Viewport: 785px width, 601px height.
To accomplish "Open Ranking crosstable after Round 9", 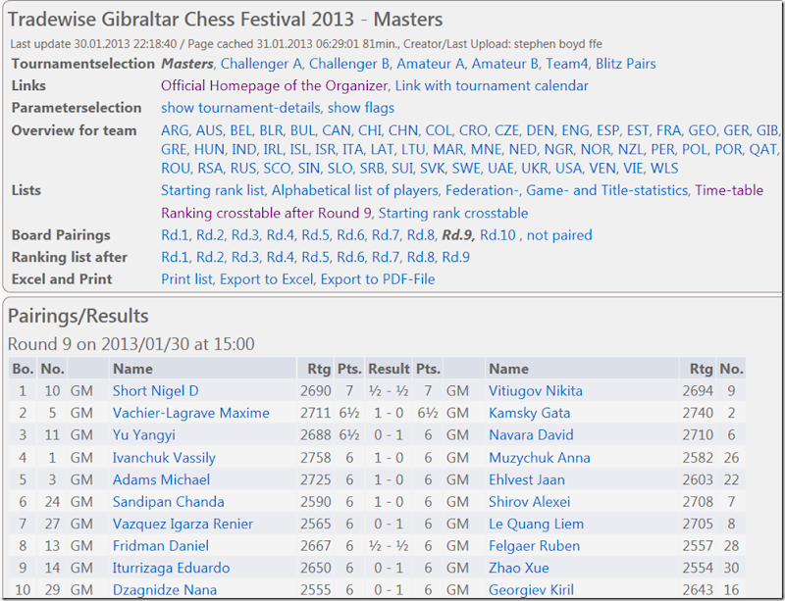I will coord(265,213).
